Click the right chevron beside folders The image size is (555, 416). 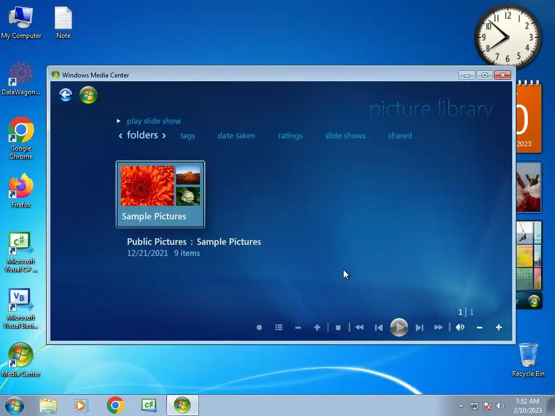[x=164, y=135]
